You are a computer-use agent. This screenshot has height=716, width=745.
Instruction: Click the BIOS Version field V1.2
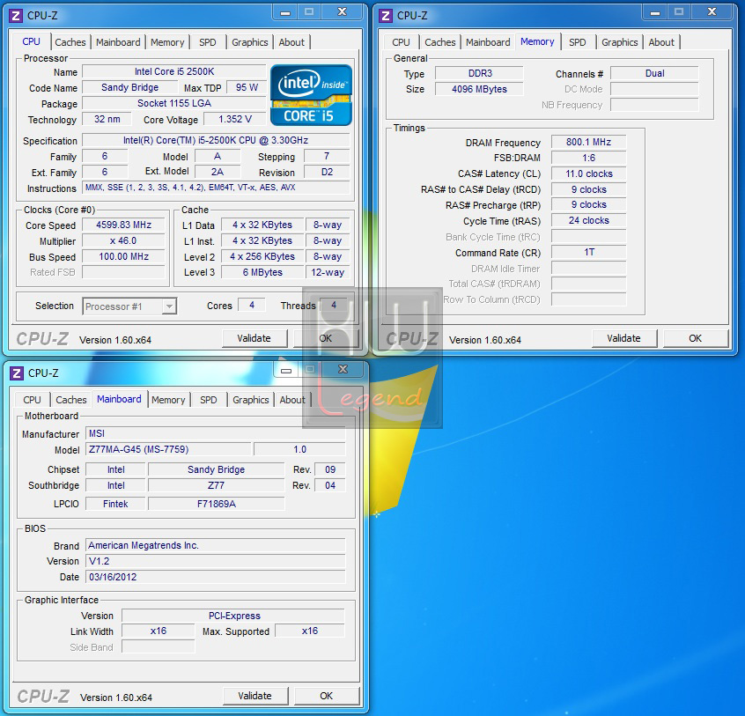[x=216, y=561]
